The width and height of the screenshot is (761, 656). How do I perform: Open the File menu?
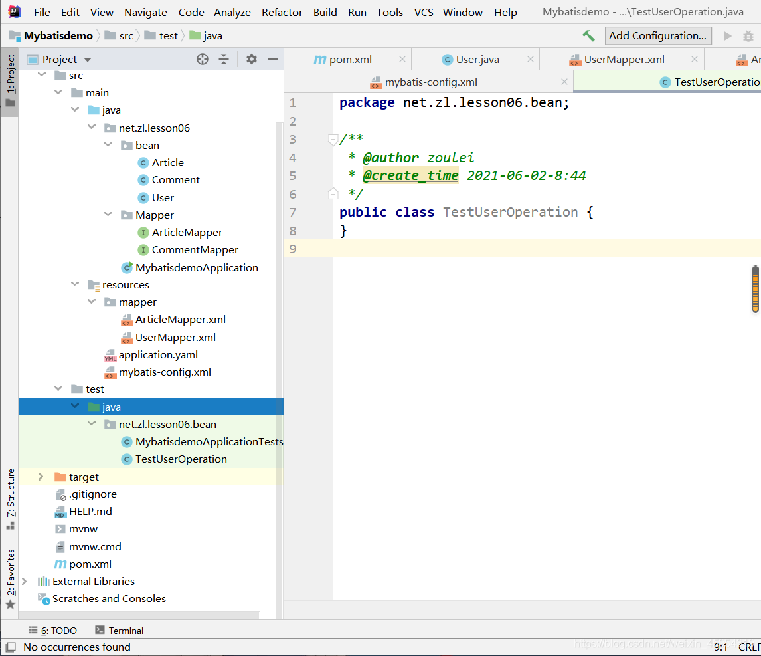click(x=42, y=12)
